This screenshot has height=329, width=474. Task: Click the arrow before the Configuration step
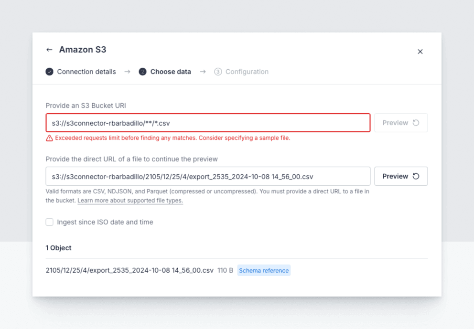click(x=203, y=72)
